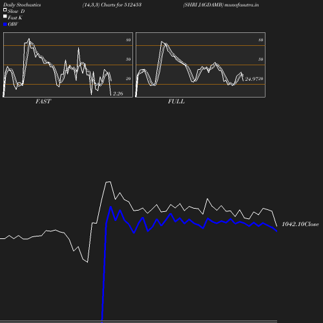This screenshot has width=323, height=323.
Task: Click the '1042.10Close' price label
Action: [300, 224]
